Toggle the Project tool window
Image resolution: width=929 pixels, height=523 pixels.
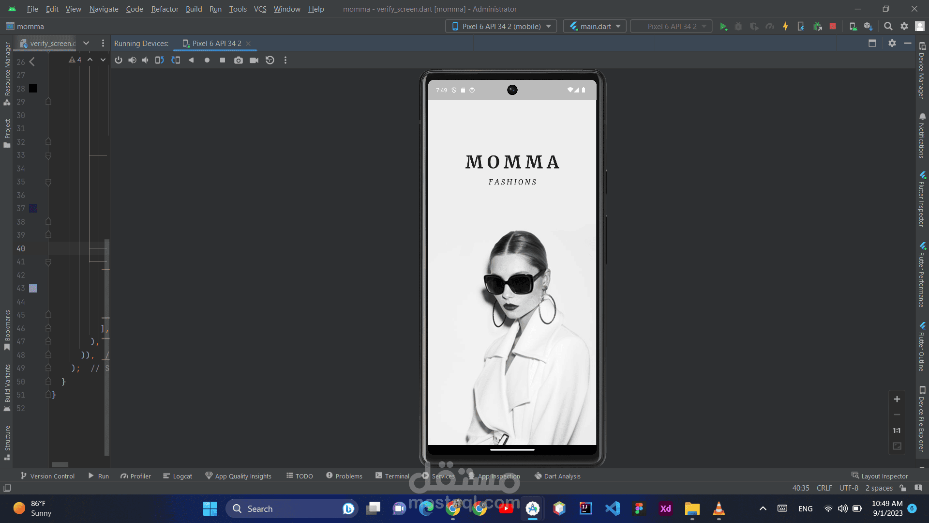[7, 133]
